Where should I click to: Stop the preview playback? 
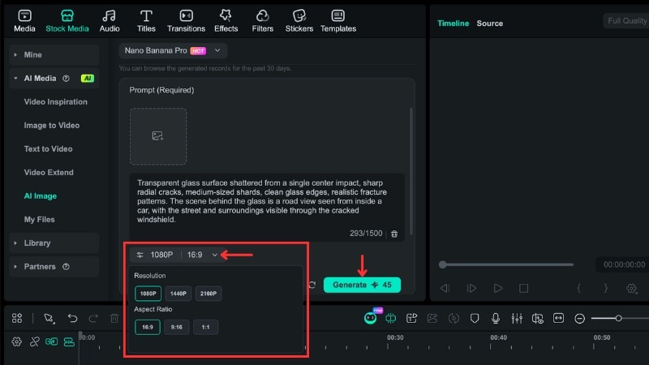tap(523, 288)
